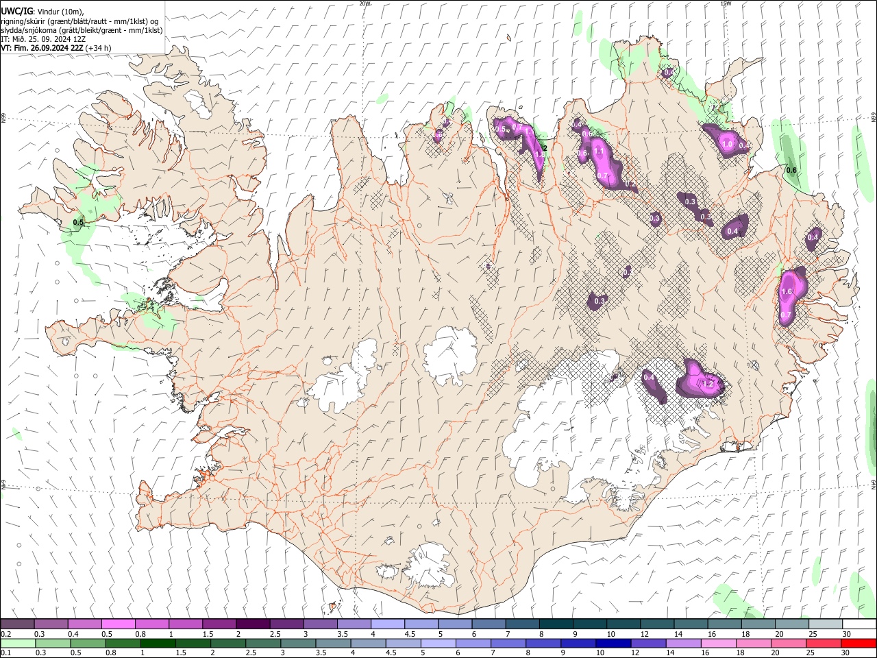Screen dimensions: 877x658
Task: Click top legend swatch between 4 and 4.5
Action: coord(388,624)
